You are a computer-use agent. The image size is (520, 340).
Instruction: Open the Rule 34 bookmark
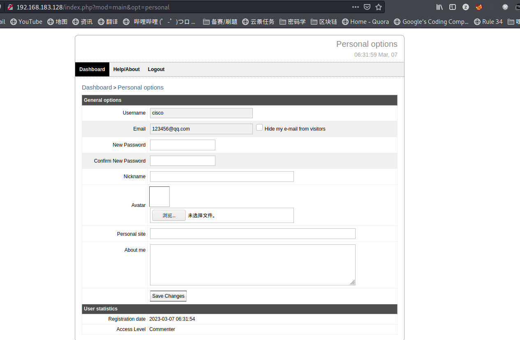(x=488, y=22)
